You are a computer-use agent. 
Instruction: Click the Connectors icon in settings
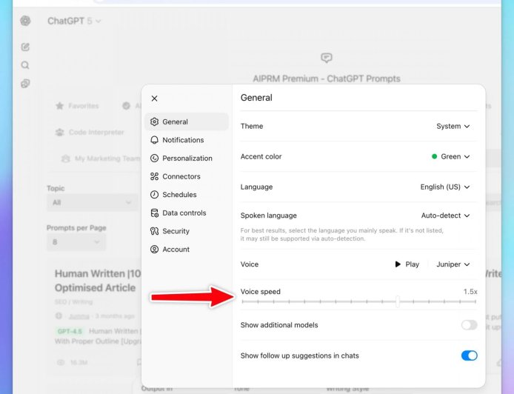click(155, 176)
